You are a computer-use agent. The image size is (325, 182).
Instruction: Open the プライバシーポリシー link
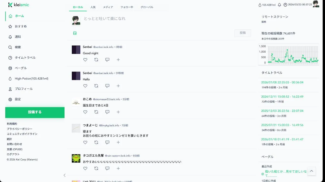tap(20, 129)
